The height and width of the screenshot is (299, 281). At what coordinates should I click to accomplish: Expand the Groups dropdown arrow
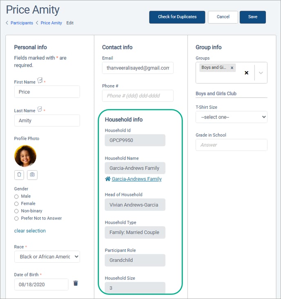point(261,73)
